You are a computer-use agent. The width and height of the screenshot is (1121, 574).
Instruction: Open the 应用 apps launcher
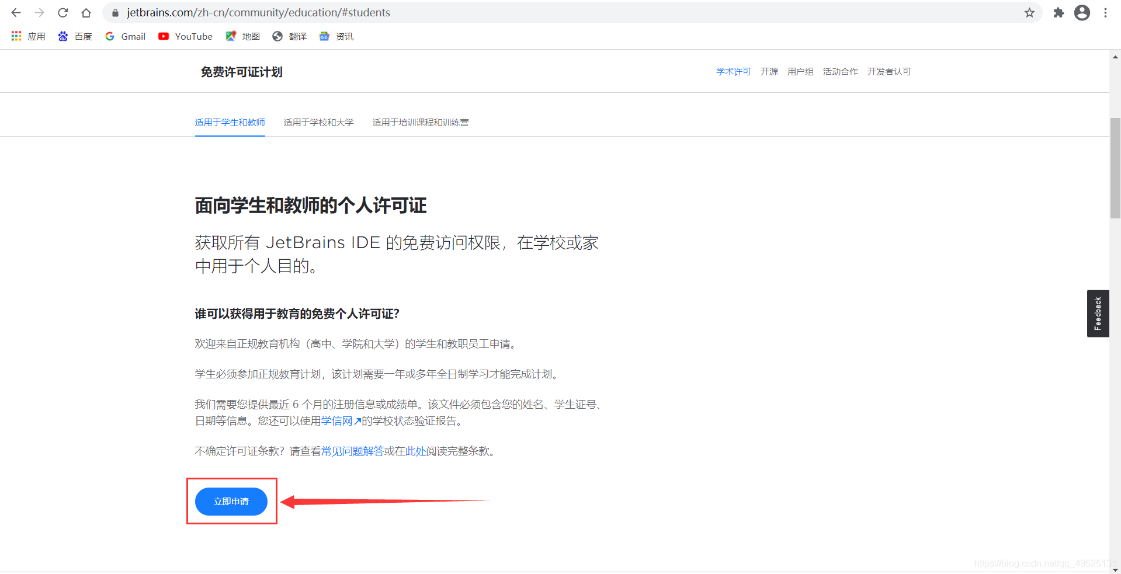[27, 36]
